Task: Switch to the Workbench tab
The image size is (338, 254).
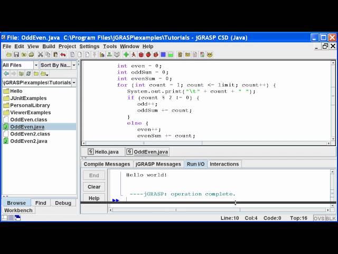Action: coord(18,211)
